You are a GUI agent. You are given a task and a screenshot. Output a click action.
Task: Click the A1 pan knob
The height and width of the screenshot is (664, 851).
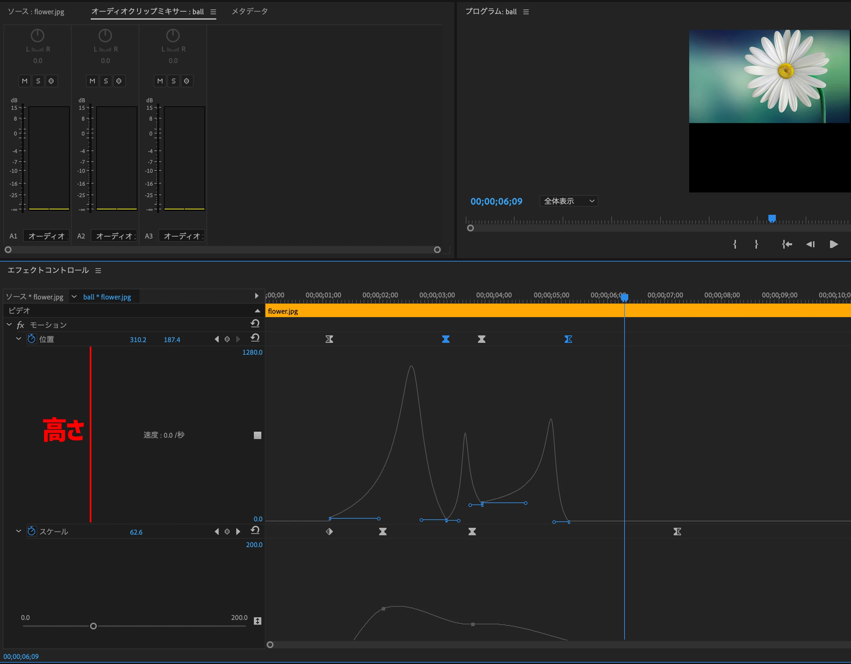pos(38,36)
